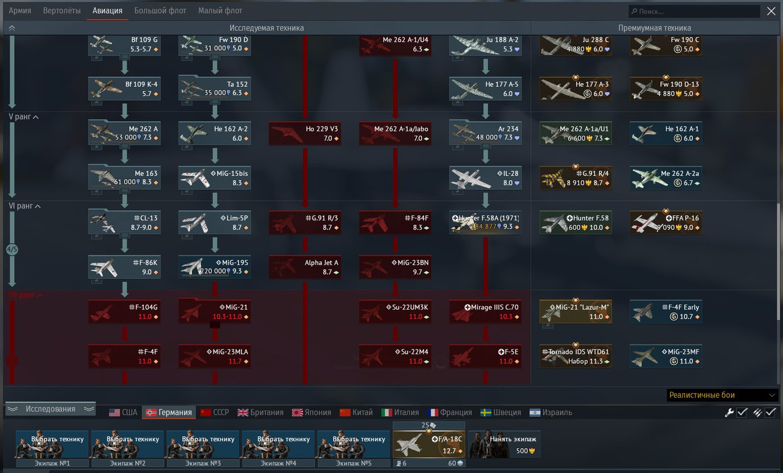
Task: Click the Экипаж №2 label
Action: point(128,463)
